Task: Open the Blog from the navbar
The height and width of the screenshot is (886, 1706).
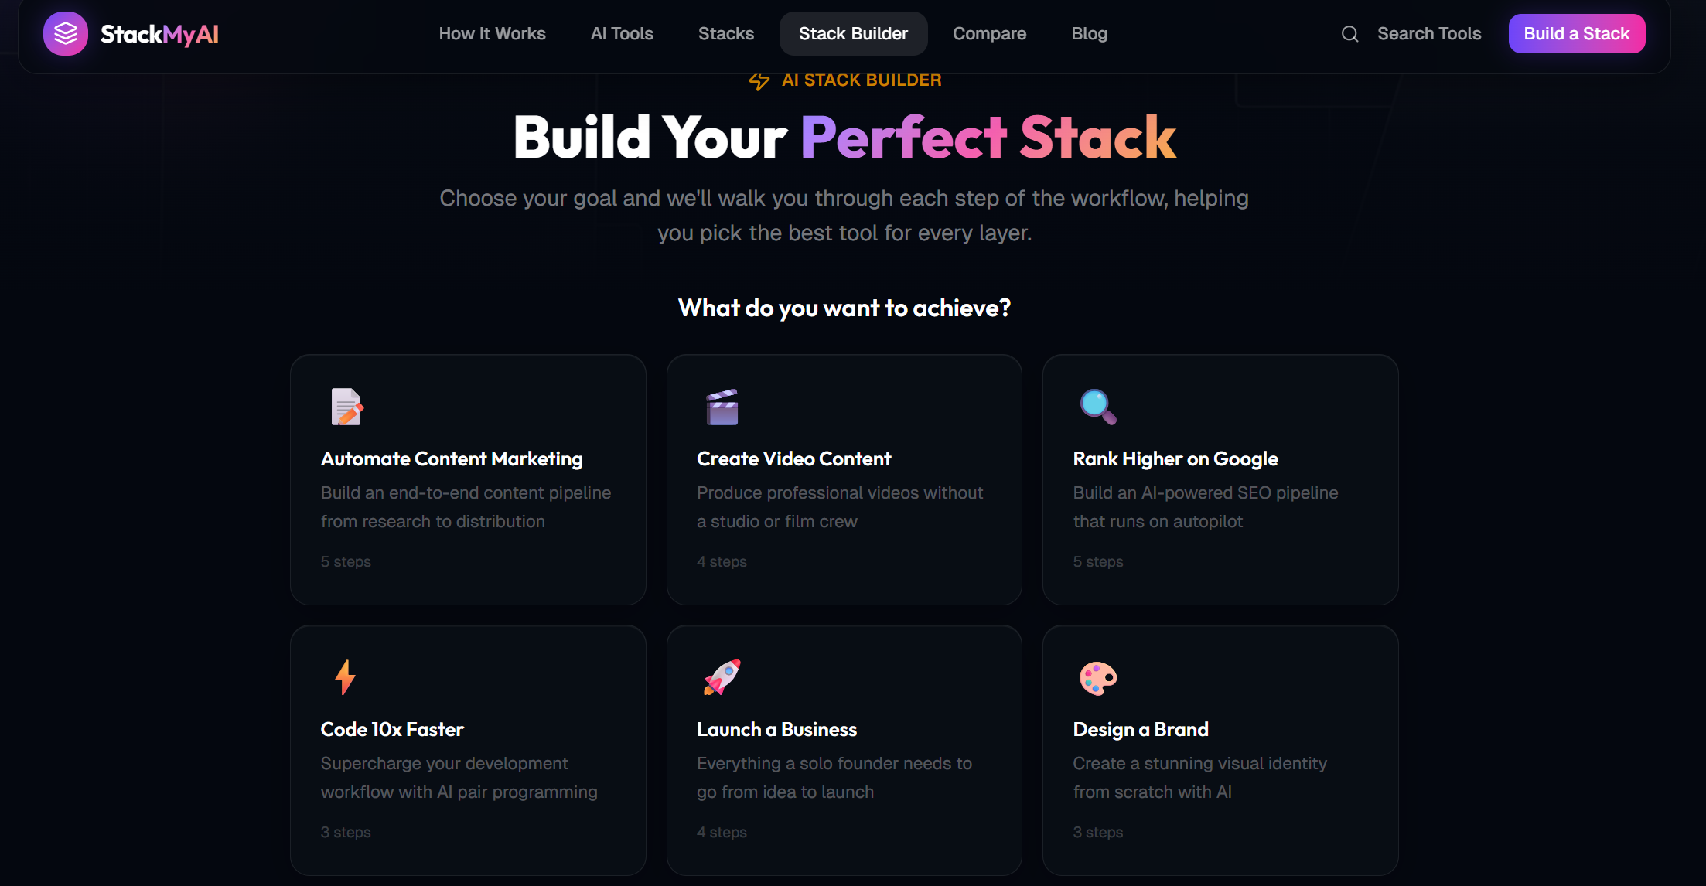Action: pos(1089,33)
